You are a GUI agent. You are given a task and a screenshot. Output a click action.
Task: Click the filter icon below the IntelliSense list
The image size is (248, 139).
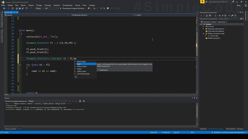(x=76, y=77)
